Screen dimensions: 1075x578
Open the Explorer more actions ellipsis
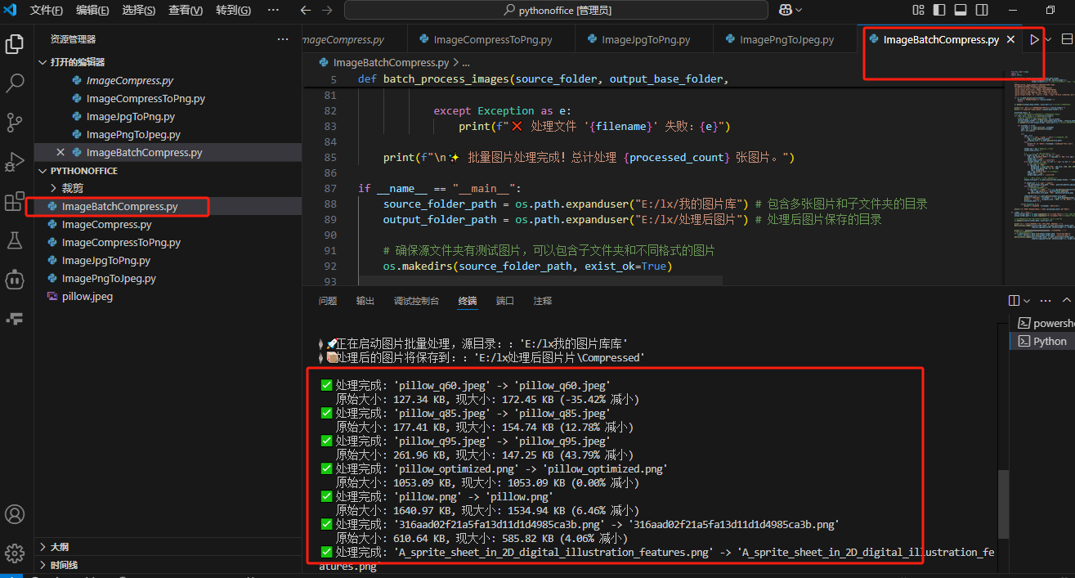tap(283, 39)
